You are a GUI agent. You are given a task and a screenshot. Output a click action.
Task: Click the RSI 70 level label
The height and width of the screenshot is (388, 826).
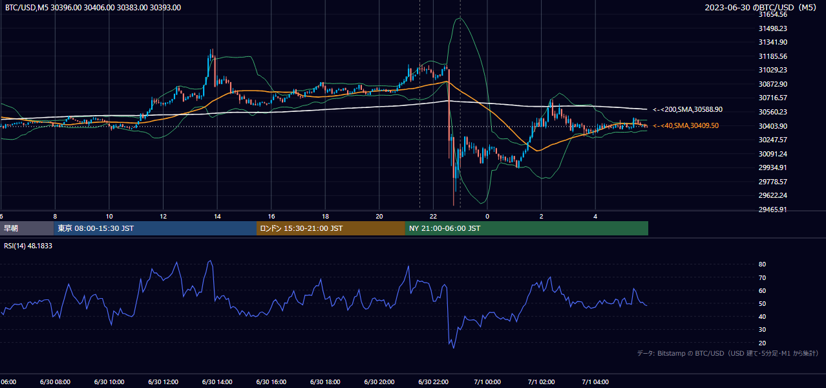pos(762,277)
